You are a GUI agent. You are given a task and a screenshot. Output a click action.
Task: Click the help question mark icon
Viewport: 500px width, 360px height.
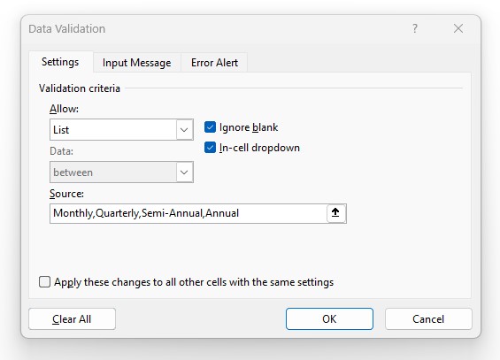coord(414,28)
